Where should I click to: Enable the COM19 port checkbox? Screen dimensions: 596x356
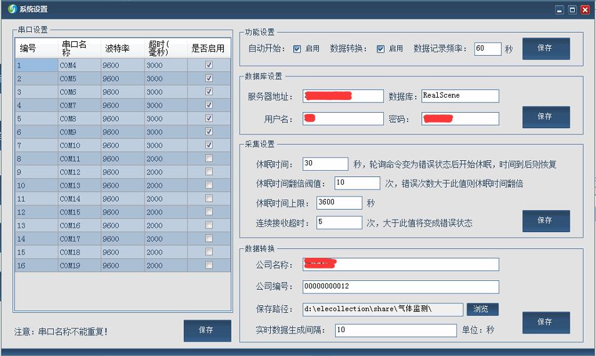click(x=209, y=265)
